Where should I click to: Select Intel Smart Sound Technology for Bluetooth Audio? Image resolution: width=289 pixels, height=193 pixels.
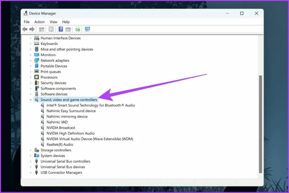[91, 105]
